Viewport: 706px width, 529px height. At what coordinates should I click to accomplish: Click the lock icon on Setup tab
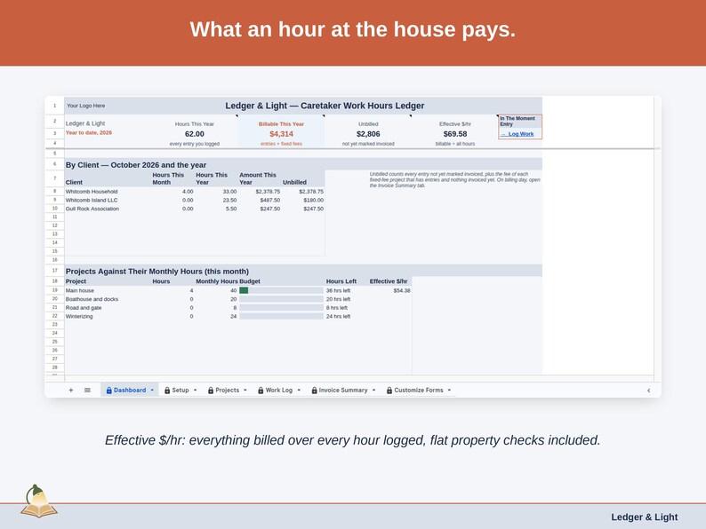point(167,391)
